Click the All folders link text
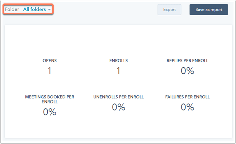Image resolution: width=236 pixels, height=144 pixels. [34, 9]
